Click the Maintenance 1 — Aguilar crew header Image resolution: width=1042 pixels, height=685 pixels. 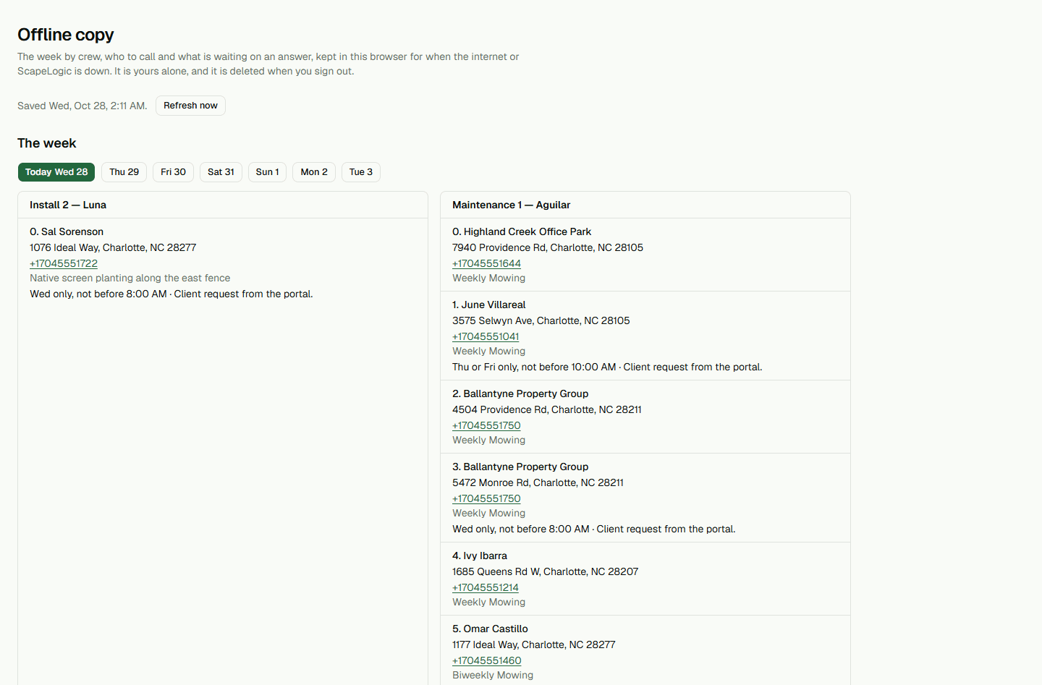645,205
